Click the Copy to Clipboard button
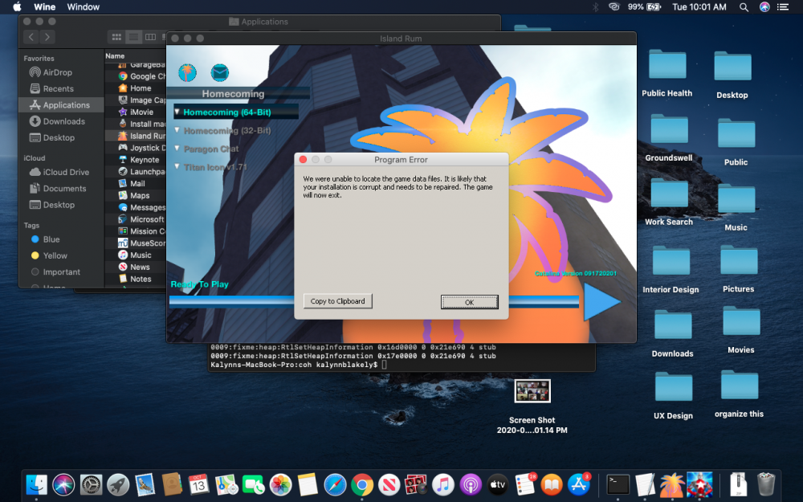Viewport: 803px width, 502px height. click(337, 301)
